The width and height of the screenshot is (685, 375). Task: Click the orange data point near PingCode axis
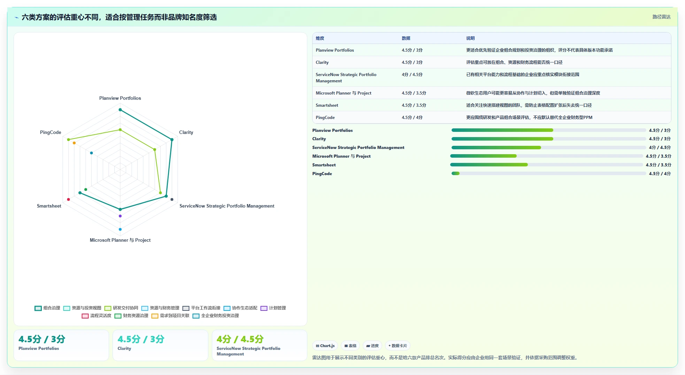point(74,143)
